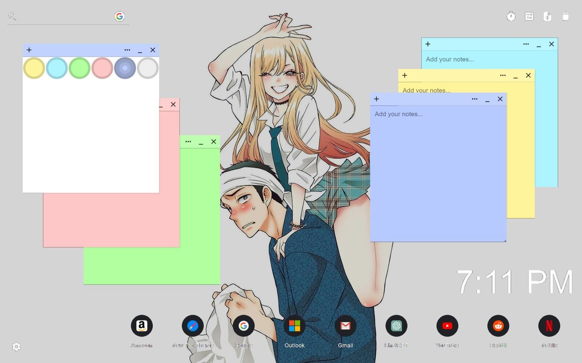This screenshot has height=363, width=582.
Task: Click into the cyan note's text area
Action: pyautogui.click(x=489, y=59)
